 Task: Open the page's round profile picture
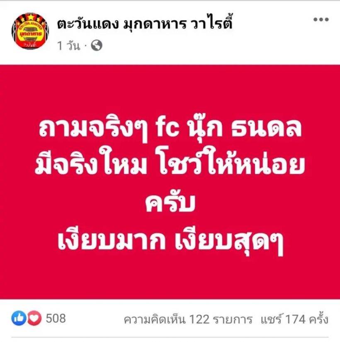pos(30,31)
